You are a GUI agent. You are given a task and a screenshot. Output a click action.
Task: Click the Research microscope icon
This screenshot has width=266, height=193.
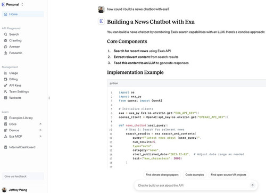(x=5, y=53)
